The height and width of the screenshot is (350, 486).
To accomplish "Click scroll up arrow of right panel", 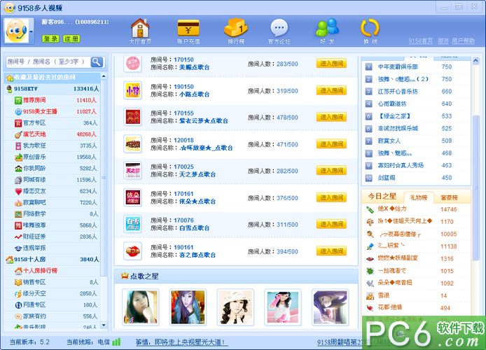I will 475,61.
